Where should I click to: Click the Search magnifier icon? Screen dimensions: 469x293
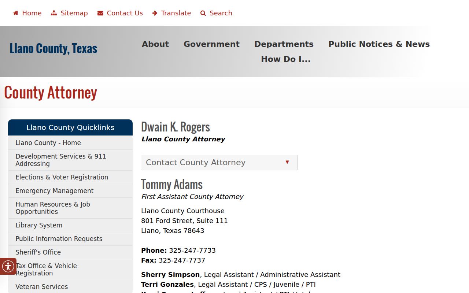coord(203,13)
